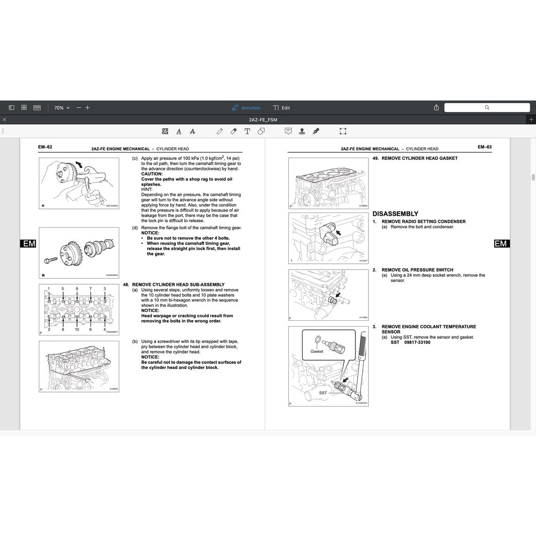Select the stamp tool
Image resolution: width=536 pixels, height=536 pixels.
pyautogui.click(x=302, y=131)
